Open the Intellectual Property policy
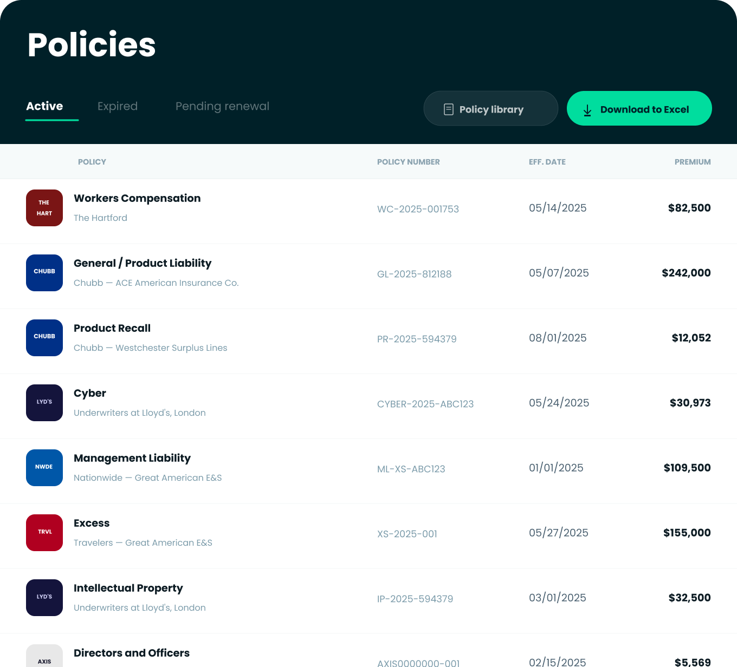737x667 pixels. tap(128, 588)
